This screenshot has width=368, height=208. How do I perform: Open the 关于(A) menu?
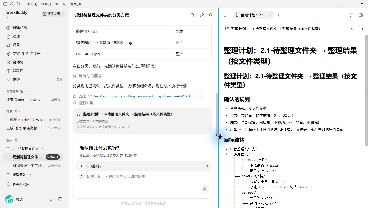click(32, 4)
